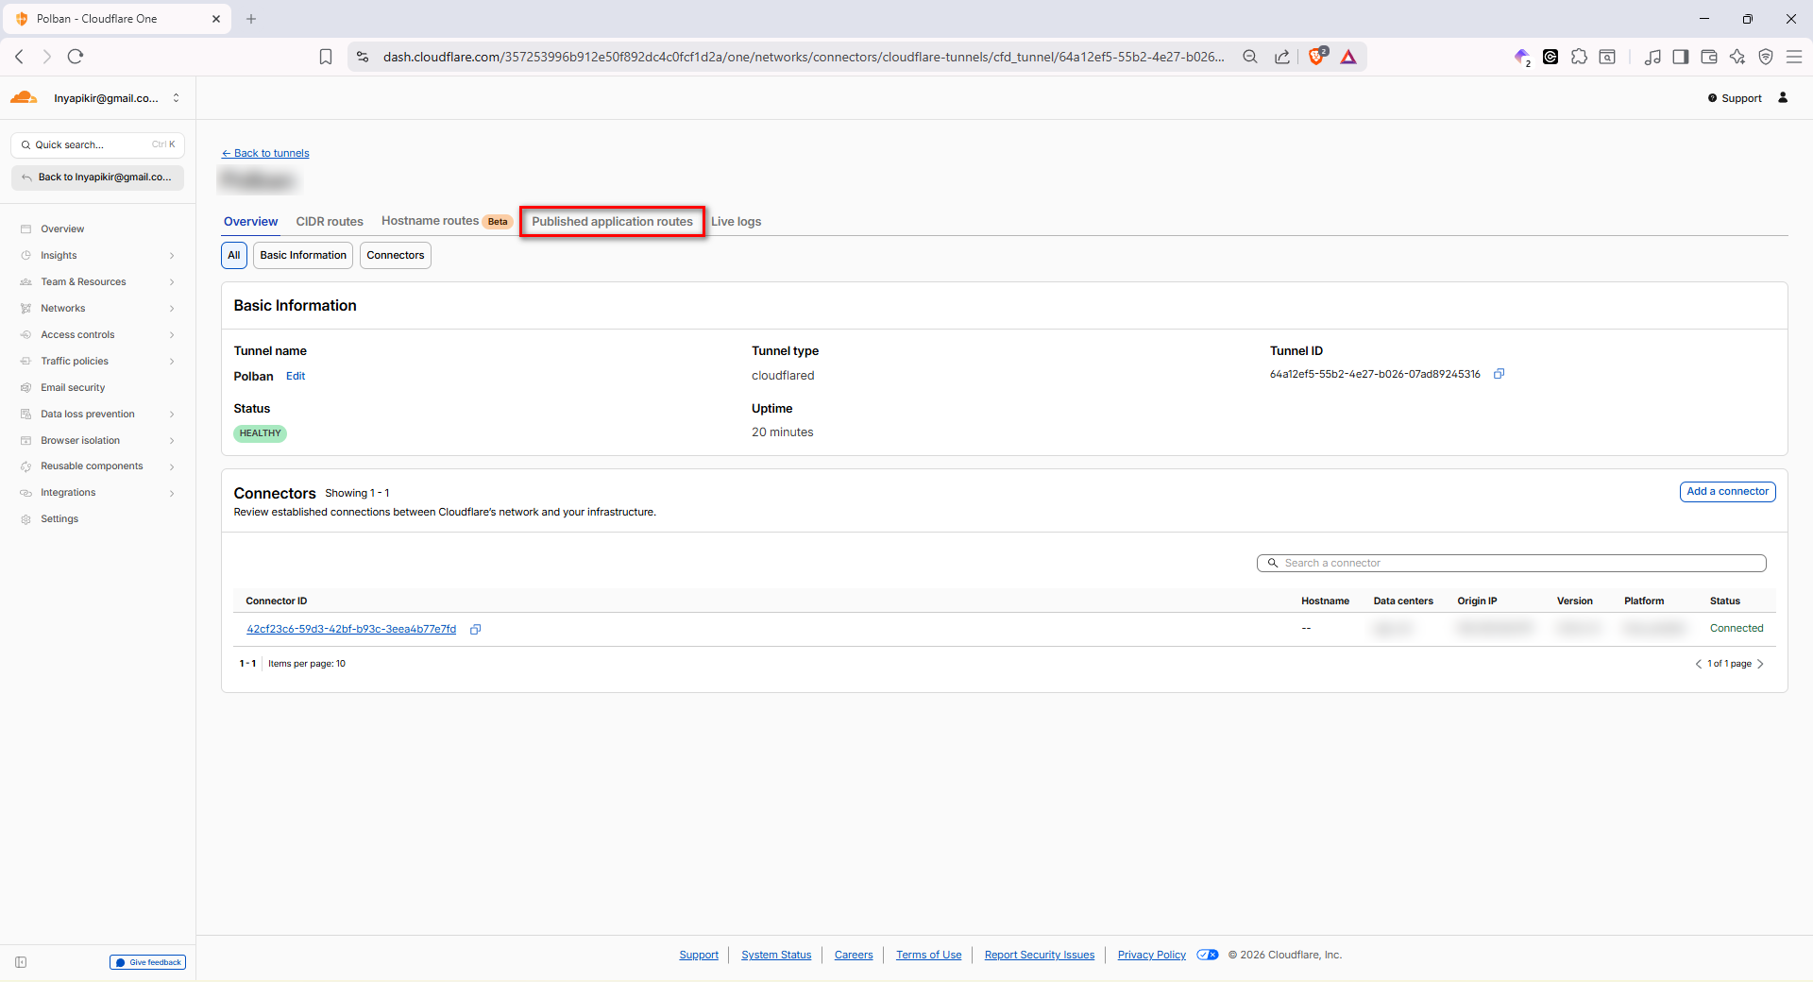Screen dimensions: 1813x982
Task: Open the Brave wallet icon
Action: 1709,57
